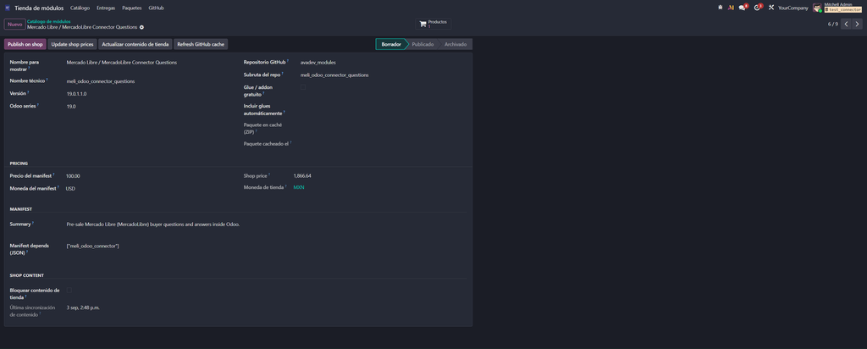The height and width of the screenshot is (349, 867).
Task: Click the shopping cart Productos icon
Action: [422, 24]
